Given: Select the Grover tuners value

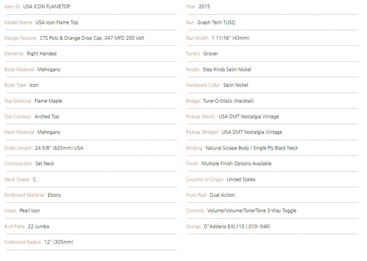Looking at the screenshot, I should [211, 54].
